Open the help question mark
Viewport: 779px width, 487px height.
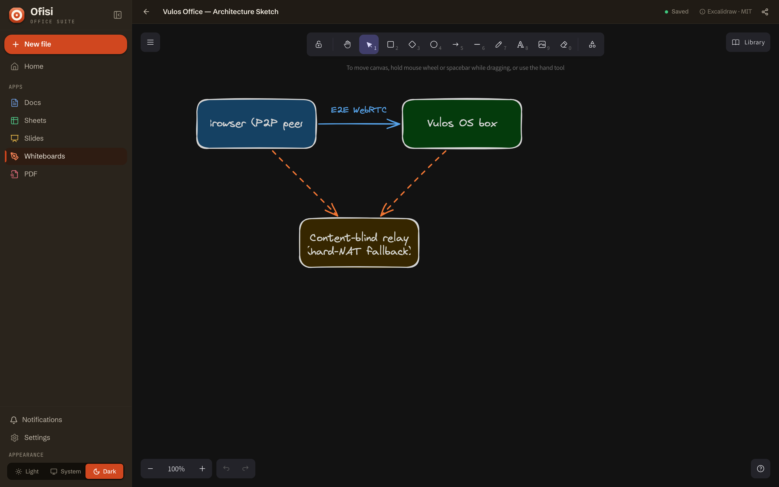click(760, 469)
